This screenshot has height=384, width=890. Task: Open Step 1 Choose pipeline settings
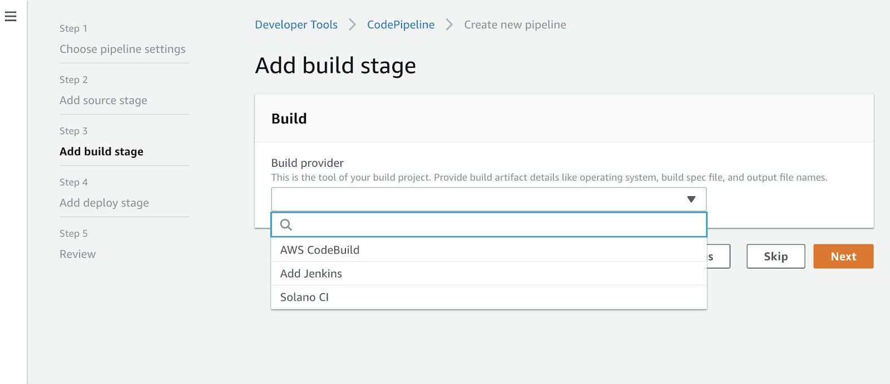[122, 49]
